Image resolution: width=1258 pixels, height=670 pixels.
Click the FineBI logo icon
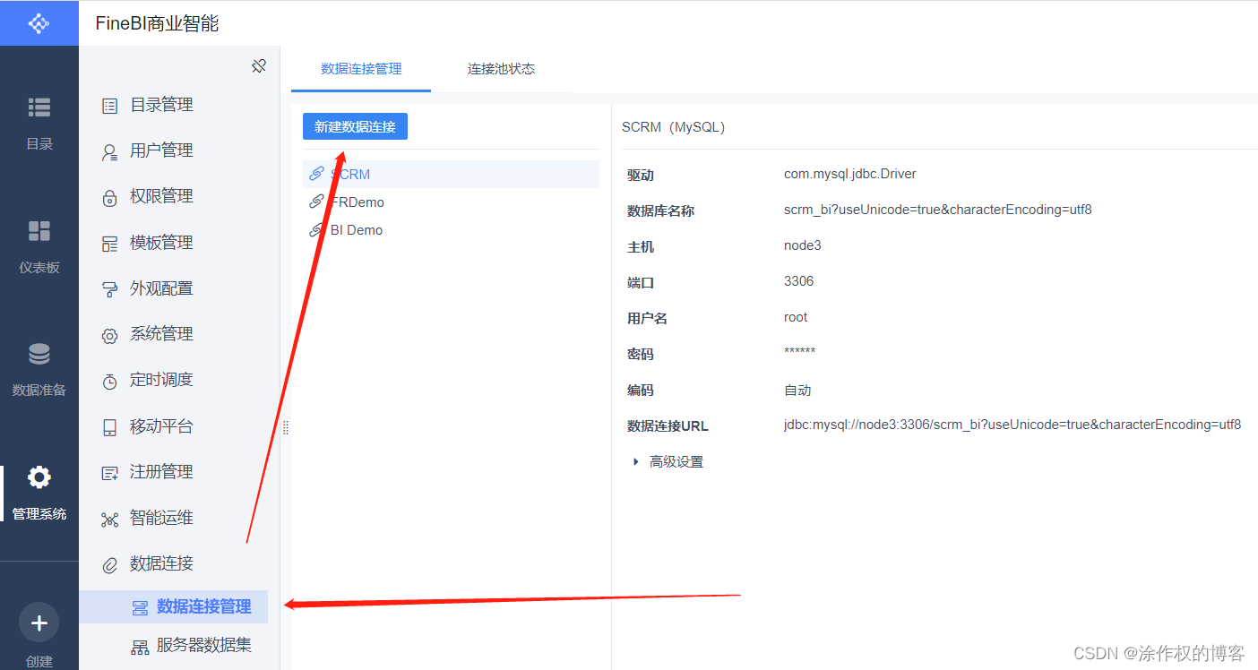click(x=39, y=23)
